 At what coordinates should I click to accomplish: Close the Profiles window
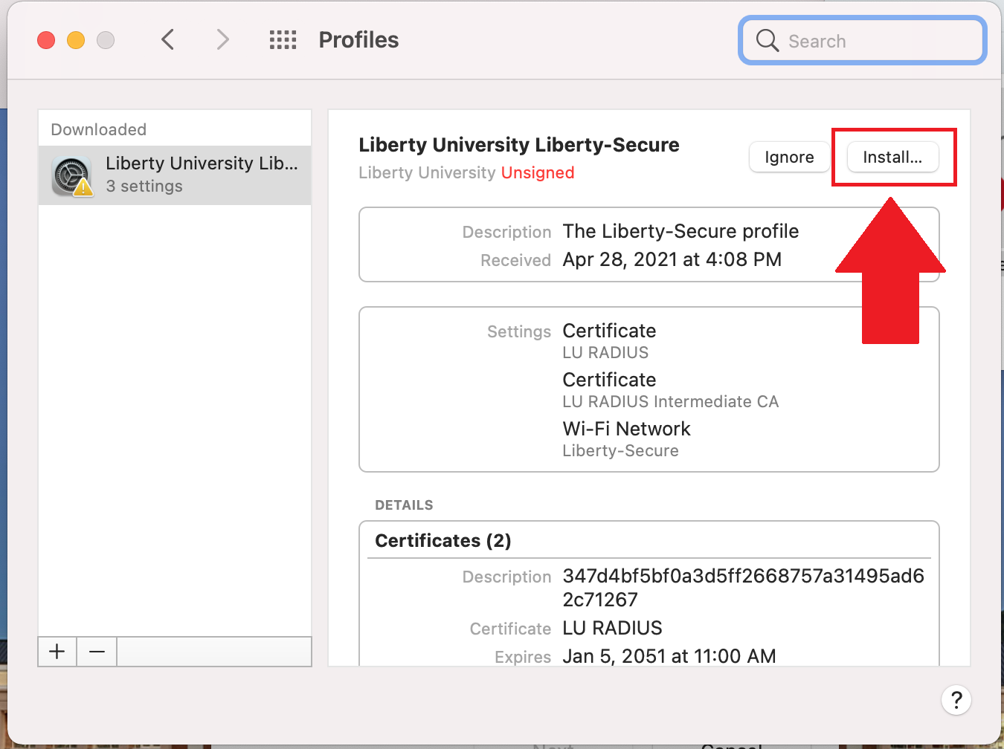[x=46, y=40]
